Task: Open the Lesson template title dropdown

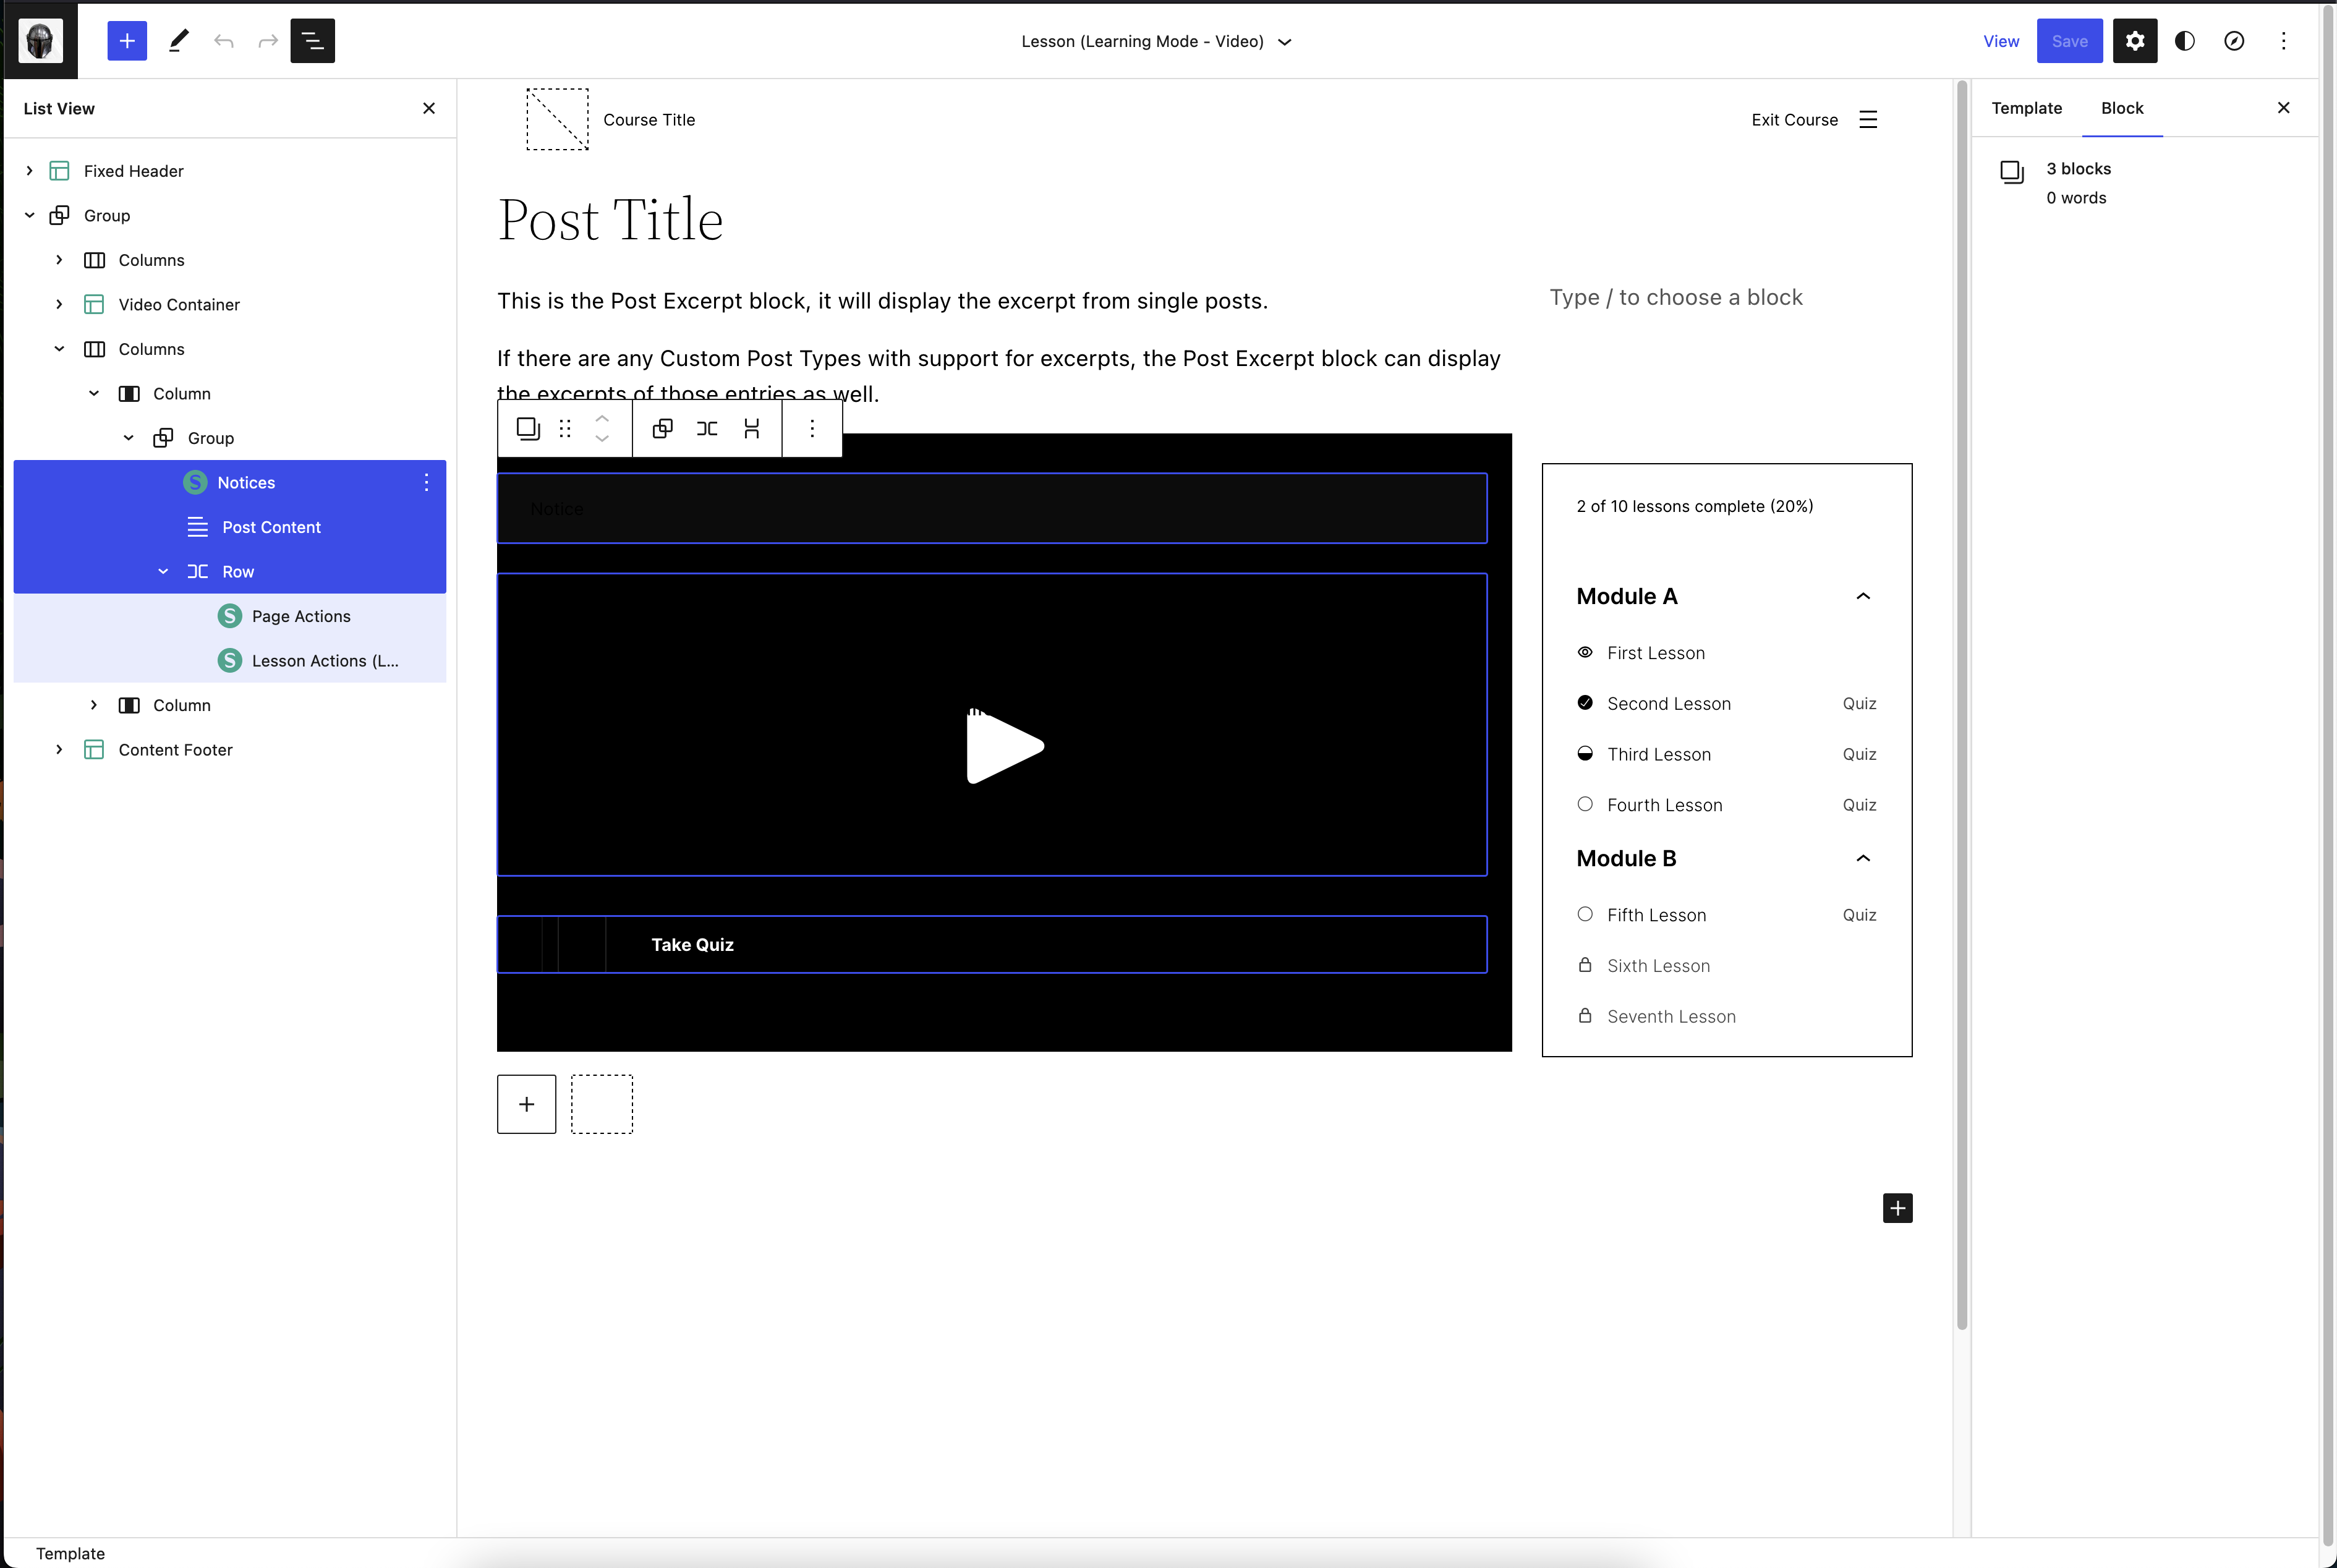Action: (1156, 41)
